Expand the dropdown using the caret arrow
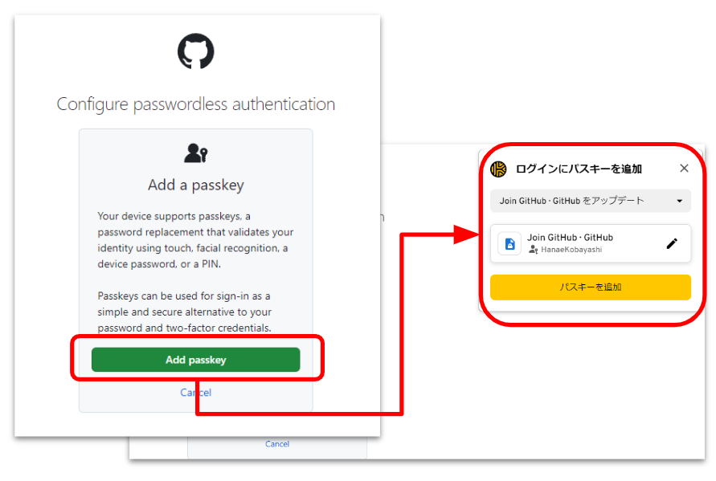 [x=680, y=201]
